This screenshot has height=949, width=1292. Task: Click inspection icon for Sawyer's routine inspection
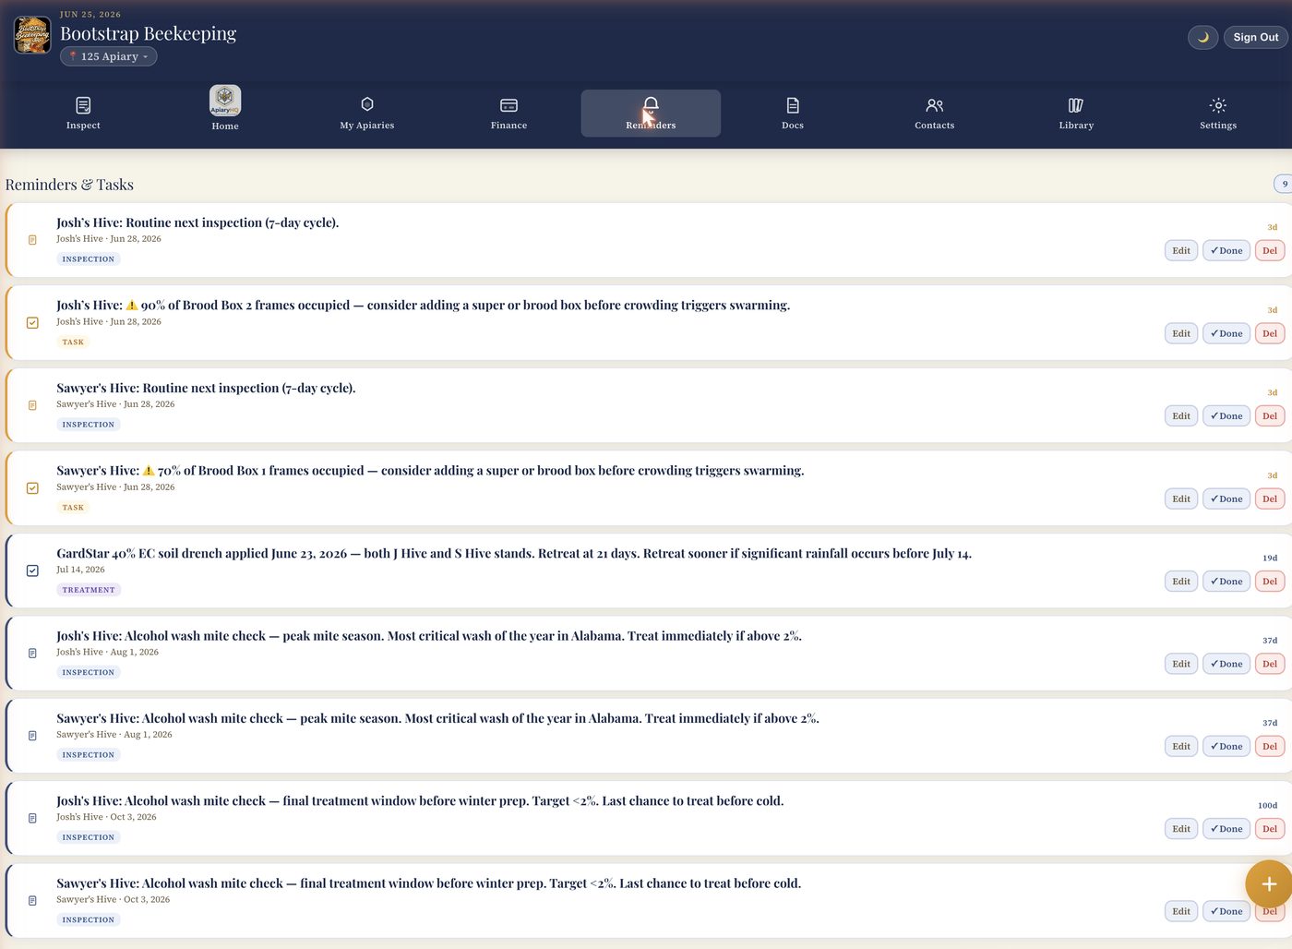32,405
